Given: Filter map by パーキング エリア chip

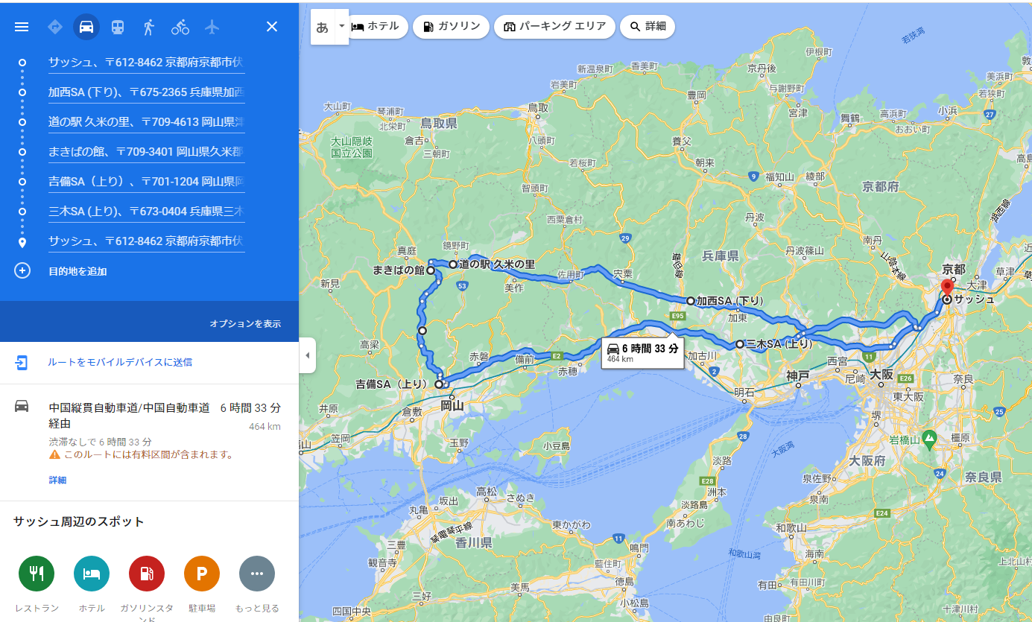Looking at the screenshot, I should pyautogui.click(x=554, y=27).
